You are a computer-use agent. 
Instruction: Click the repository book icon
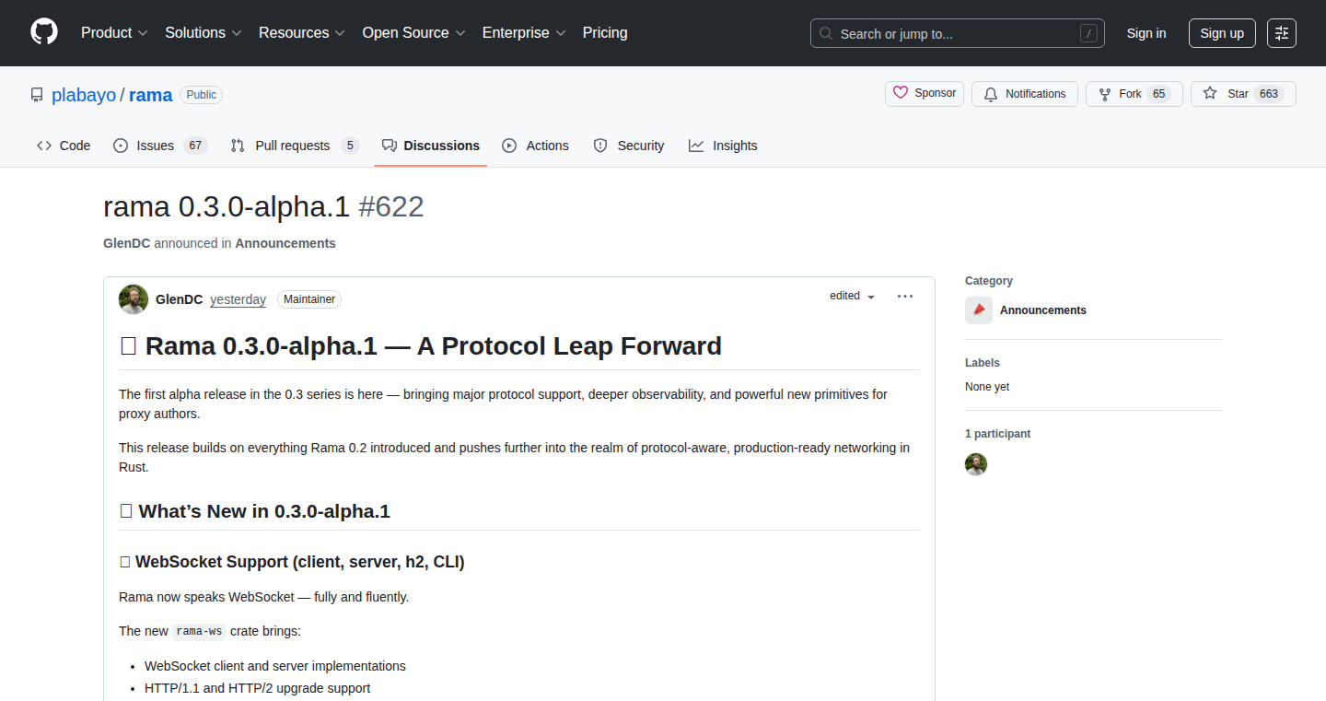coord(37,95)
